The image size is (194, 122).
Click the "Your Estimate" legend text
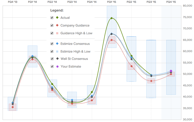(x=71, y=67)
